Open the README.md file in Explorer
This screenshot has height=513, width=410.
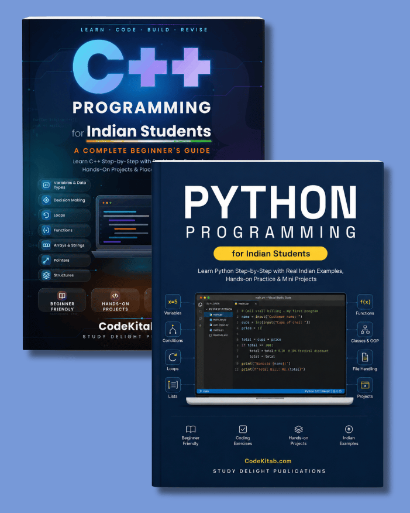pyautogui.click(x=218, y=336)
